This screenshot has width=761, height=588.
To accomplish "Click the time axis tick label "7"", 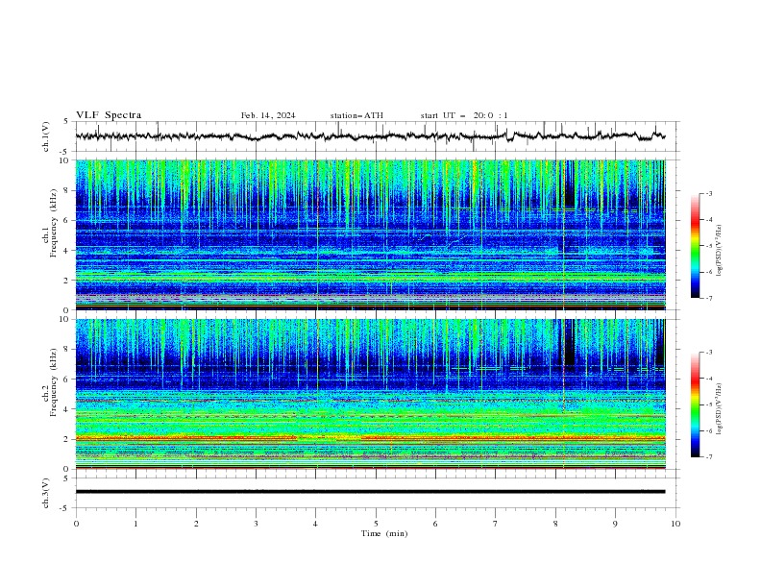I will pyautogui.click(x=496, y=524).
